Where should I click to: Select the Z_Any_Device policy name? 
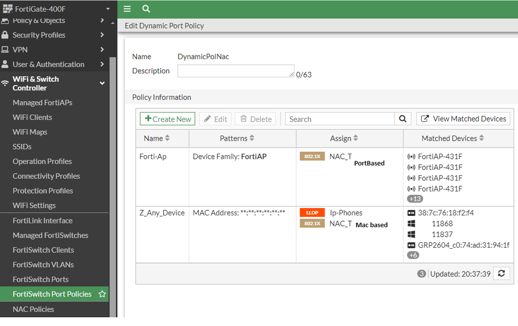(162, 213)
